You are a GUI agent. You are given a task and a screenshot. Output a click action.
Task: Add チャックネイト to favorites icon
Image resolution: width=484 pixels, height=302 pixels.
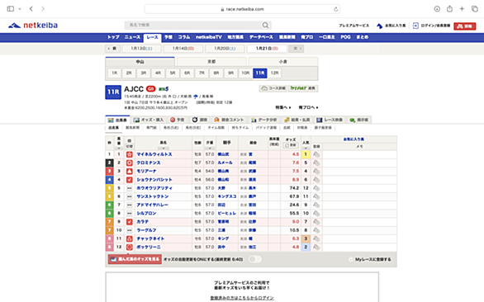(316, 238)
